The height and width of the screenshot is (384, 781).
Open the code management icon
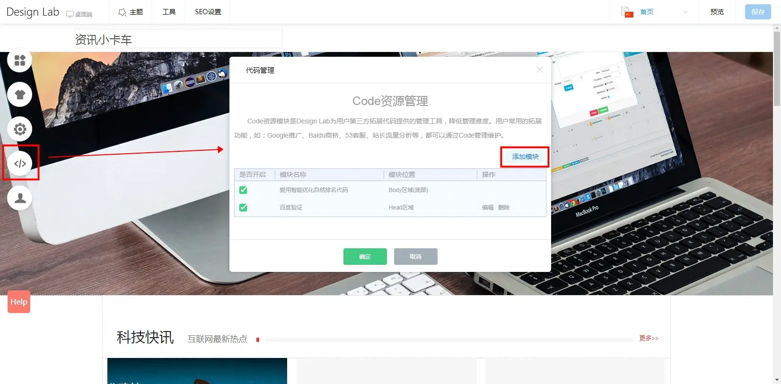pyautogui.click(x=20, y=164)
